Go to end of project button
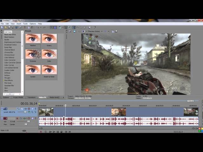The width and height of the screenshot is (203, 152). [70, 132]
